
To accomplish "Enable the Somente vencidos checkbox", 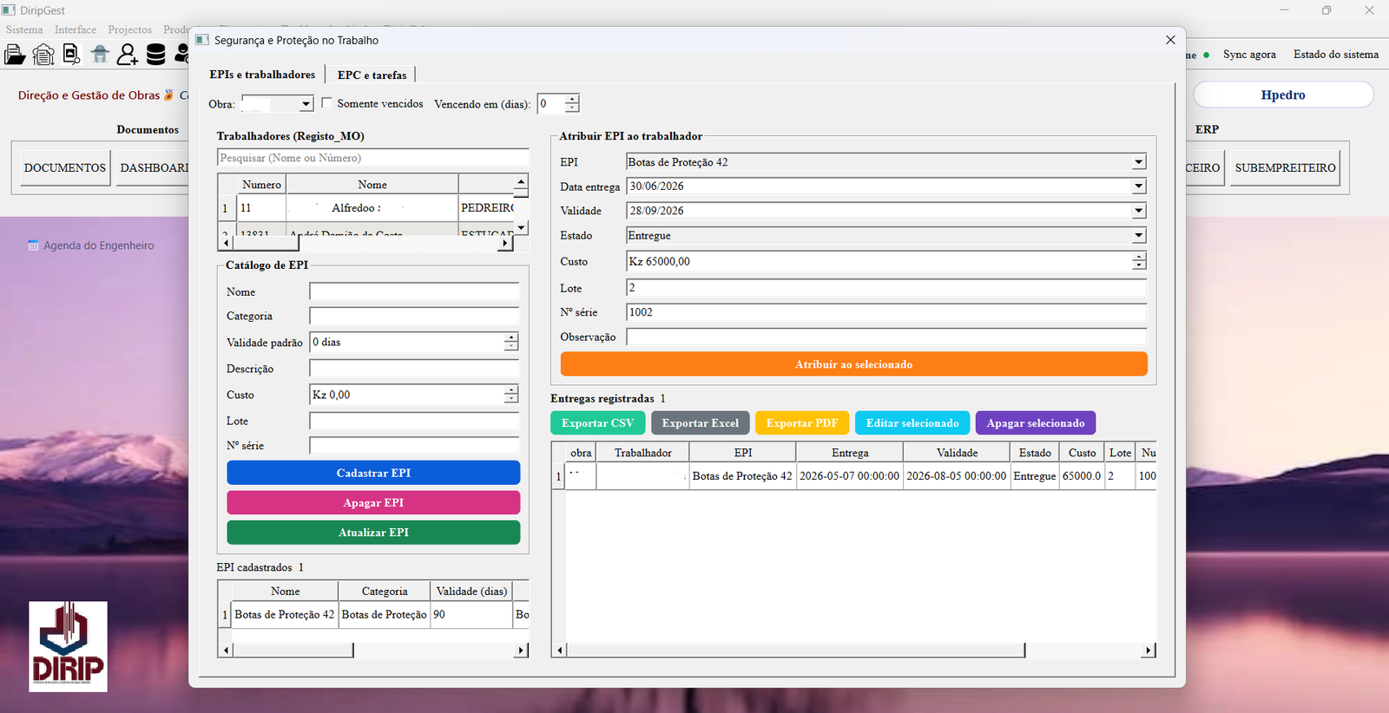I will 326,102.
